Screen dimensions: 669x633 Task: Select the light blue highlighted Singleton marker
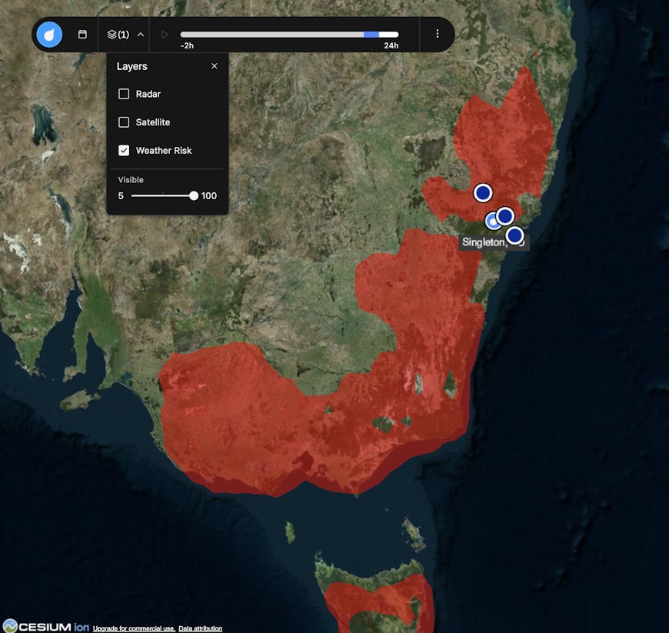click(493, 222)
